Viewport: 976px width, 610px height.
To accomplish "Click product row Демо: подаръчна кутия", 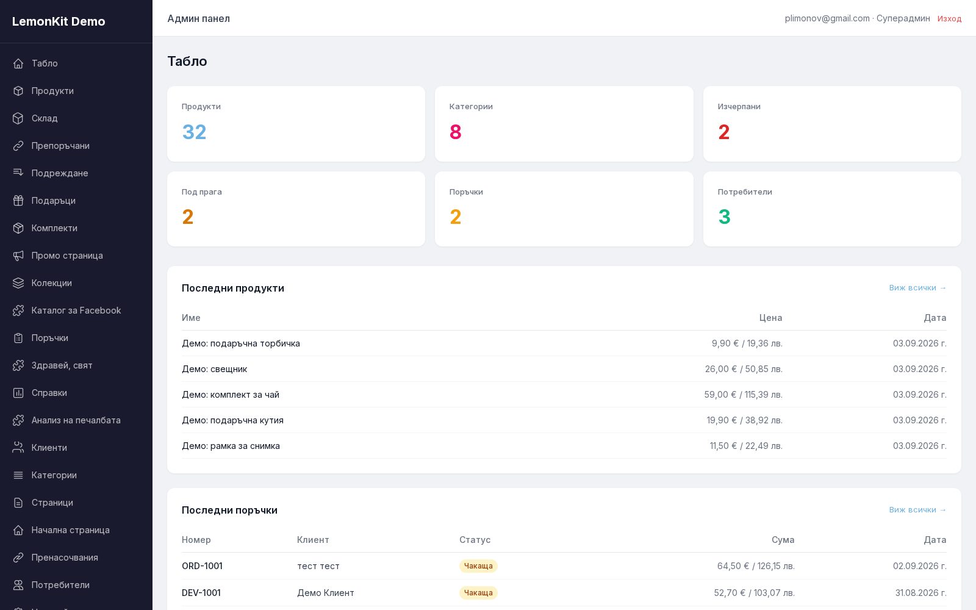I will tap(564, 420).
